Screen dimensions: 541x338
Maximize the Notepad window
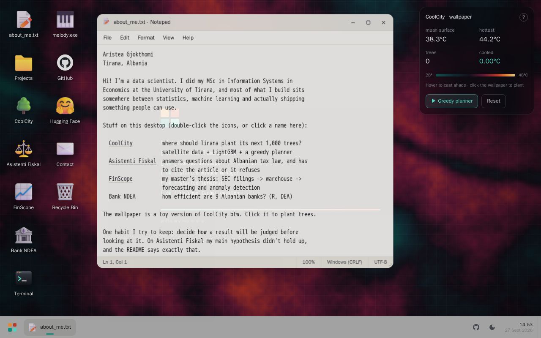pyautogui.click(x=368, y=22)
